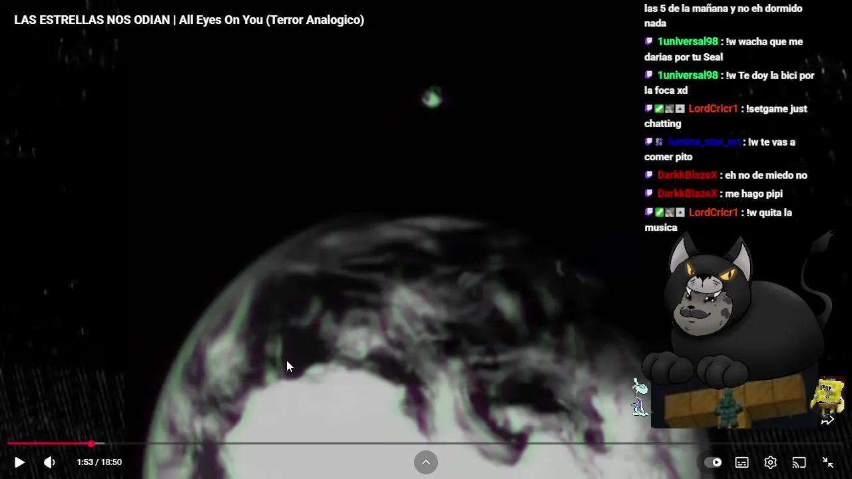Click chat message '!w te vas a comer pito'
This screenshot has height=479, width=852.
[720, 149]
